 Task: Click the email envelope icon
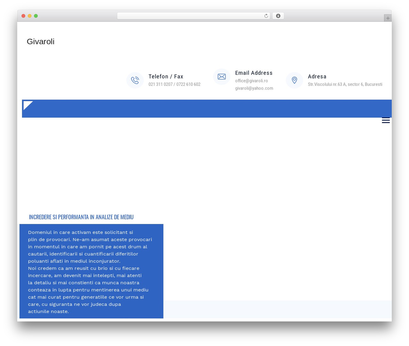(x=222, y=77)
